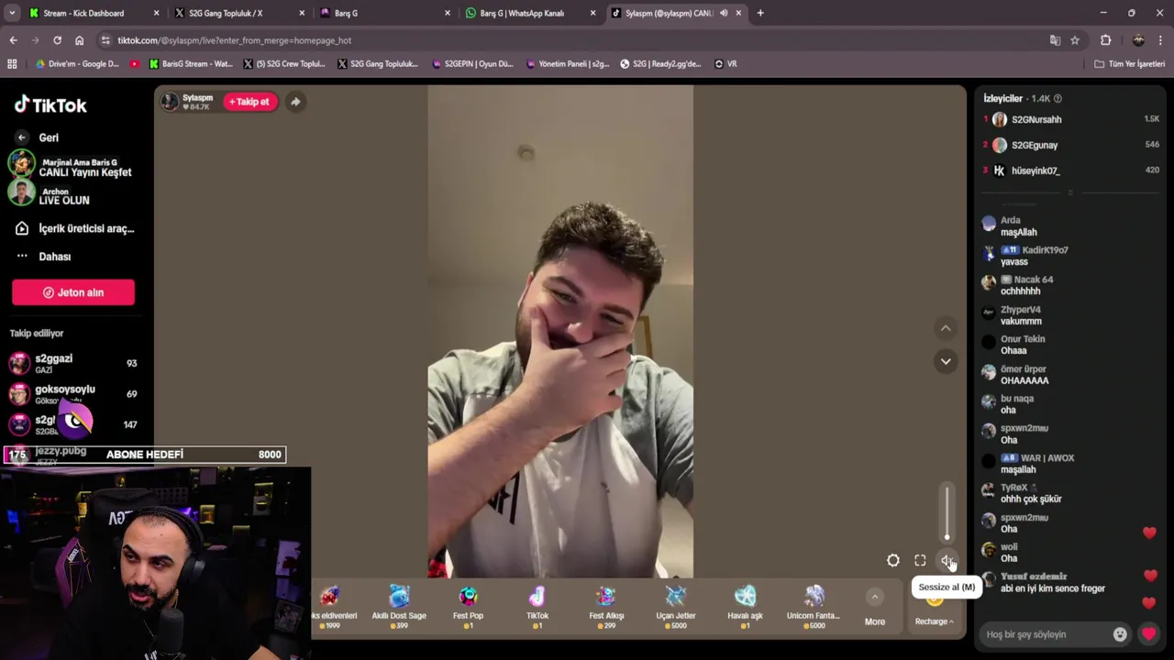
Task: Send the Akıllı Dost Sage gift
Action: click(399, 606)
